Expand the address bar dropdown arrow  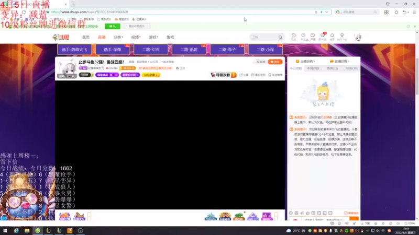click(326, 12)
